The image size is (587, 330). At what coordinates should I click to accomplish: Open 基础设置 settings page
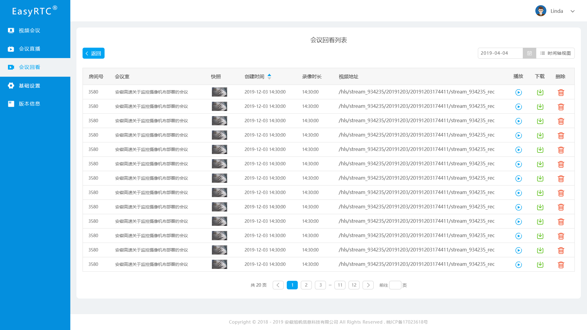[x=29, y=86]
